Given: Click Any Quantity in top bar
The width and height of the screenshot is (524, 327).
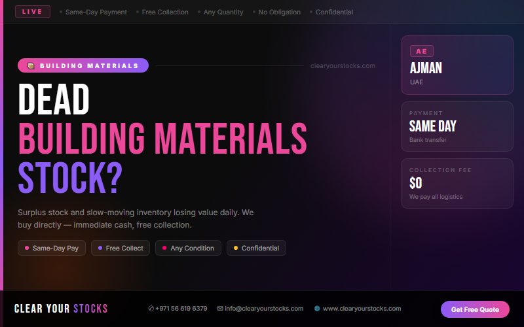Looking at the screenshot, I should 223,12.
